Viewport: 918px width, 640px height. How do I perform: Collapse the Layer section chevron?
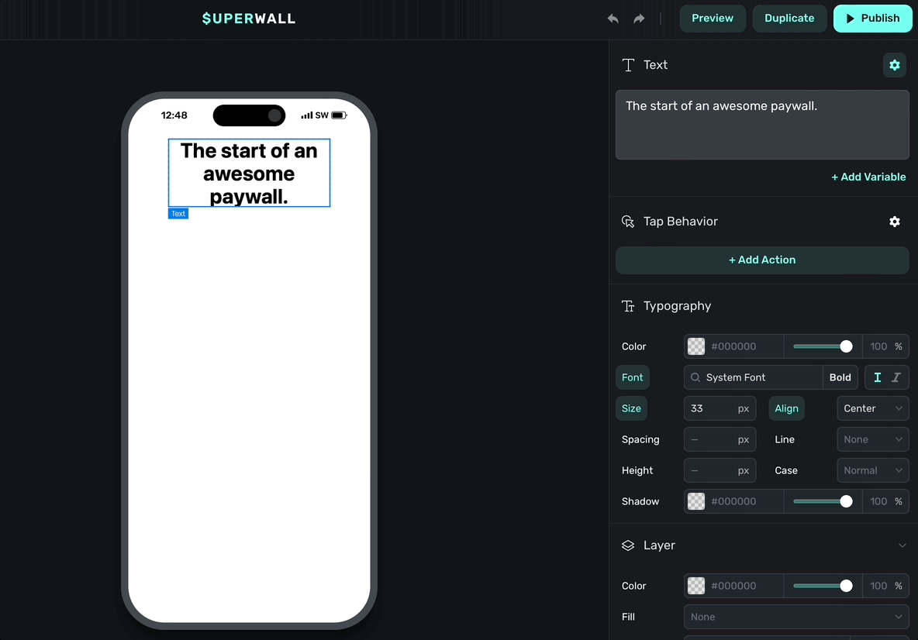902,545
